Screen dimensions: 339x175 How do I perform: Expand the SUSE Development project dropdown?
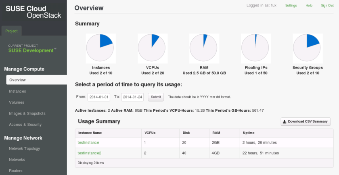tap(32, 50)
